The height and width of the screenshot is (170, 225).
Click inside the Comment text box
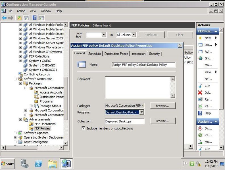point(138,88)
